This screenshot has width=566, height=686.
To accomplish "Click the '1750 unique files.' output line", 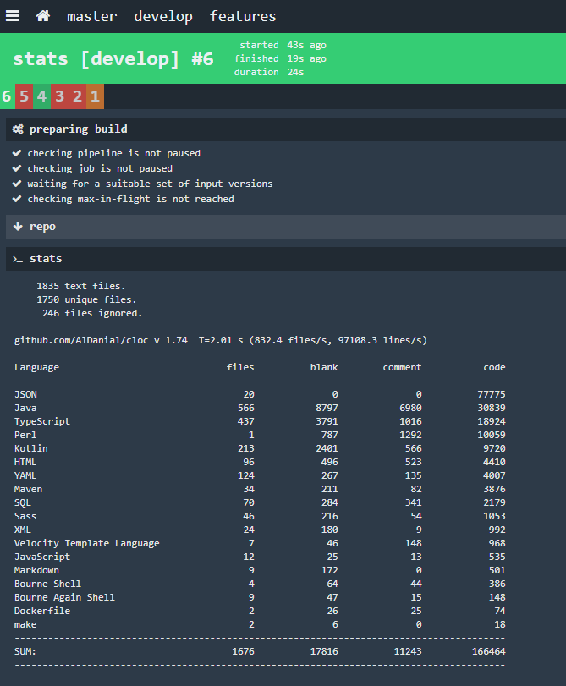I will pyautogui.click(x=86, y=299).
